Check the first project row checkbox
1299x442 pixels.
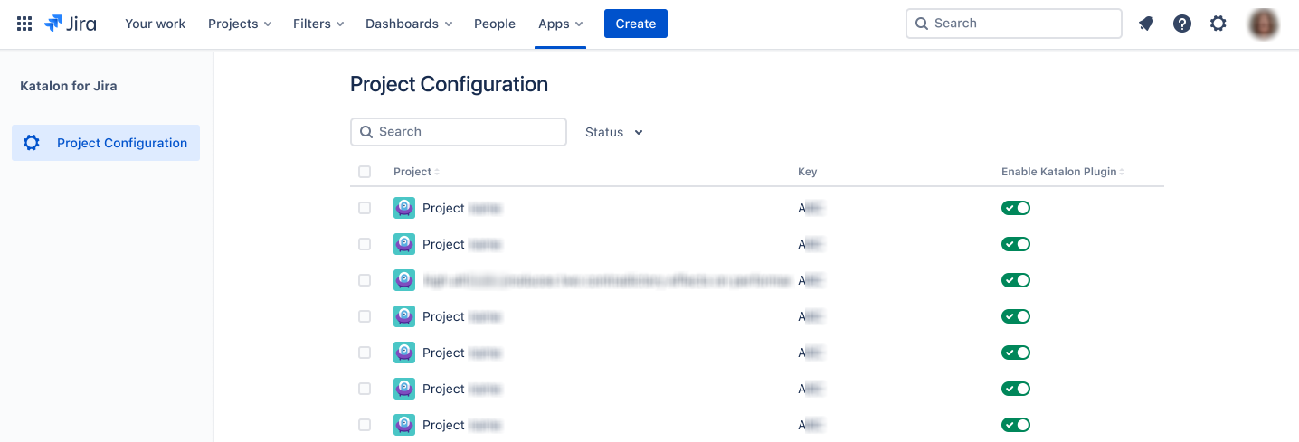(365, 208)
